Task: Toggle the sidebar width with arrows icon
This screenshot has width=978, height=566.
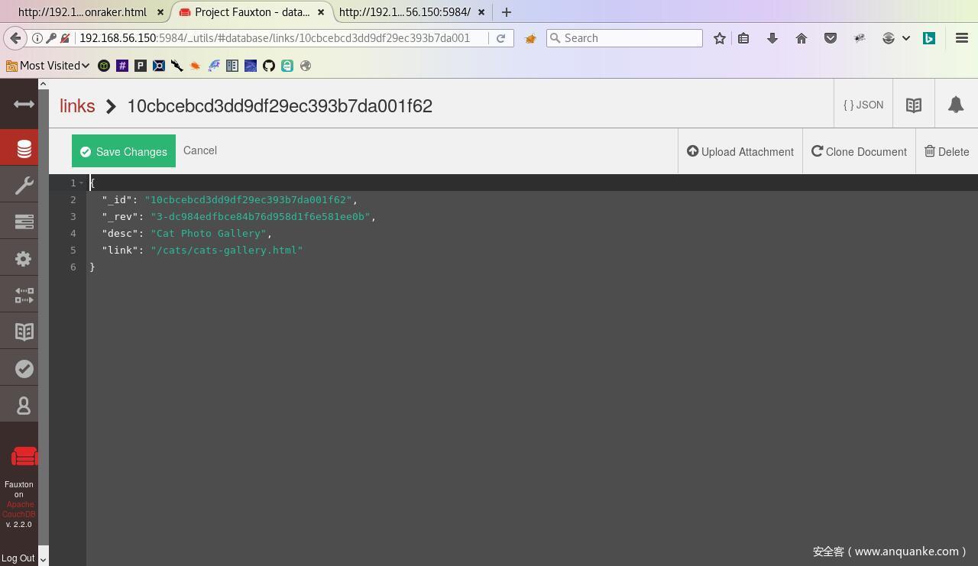Action: pos(24,104)
